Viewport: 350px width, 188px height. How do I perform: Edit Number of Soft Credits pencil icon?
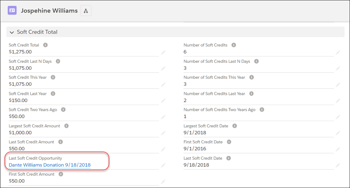(338, 53)
